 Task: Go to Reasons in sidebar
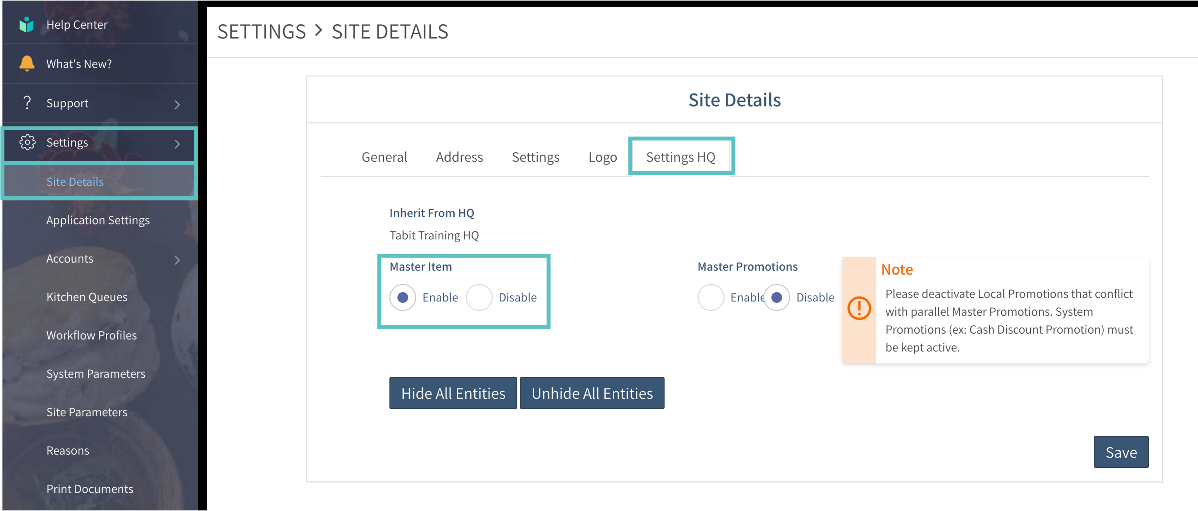tap(67, 450)
